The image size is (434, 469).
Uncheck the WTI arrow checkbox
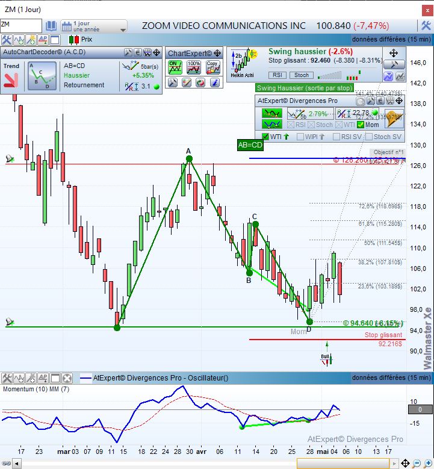click(265, 137)
